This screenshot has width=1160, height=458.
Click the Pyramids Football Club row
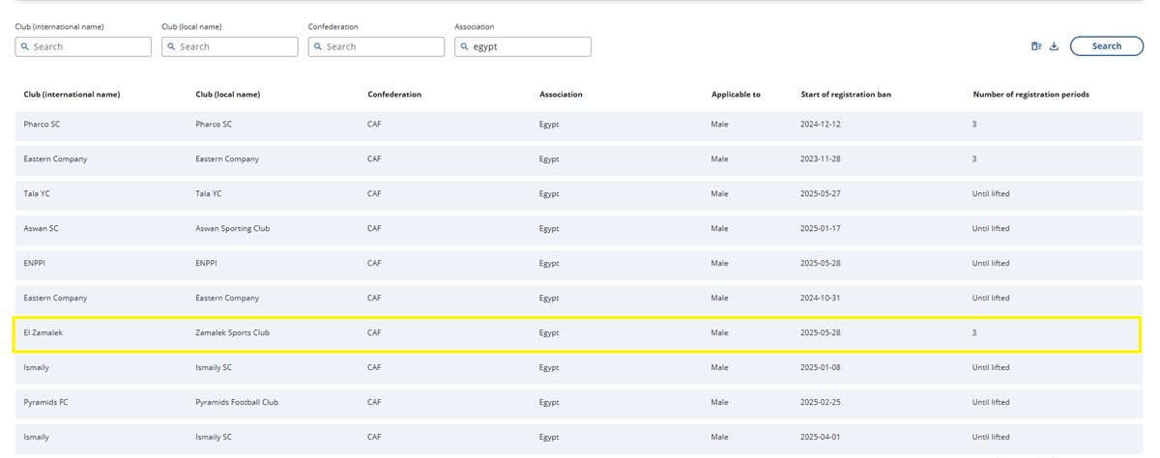coord(578,403)
